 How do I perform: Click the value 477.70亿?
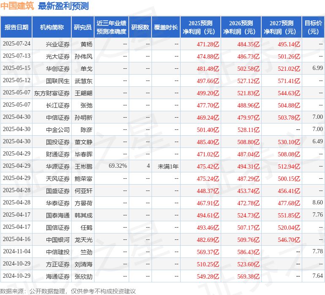click(208, 105)
